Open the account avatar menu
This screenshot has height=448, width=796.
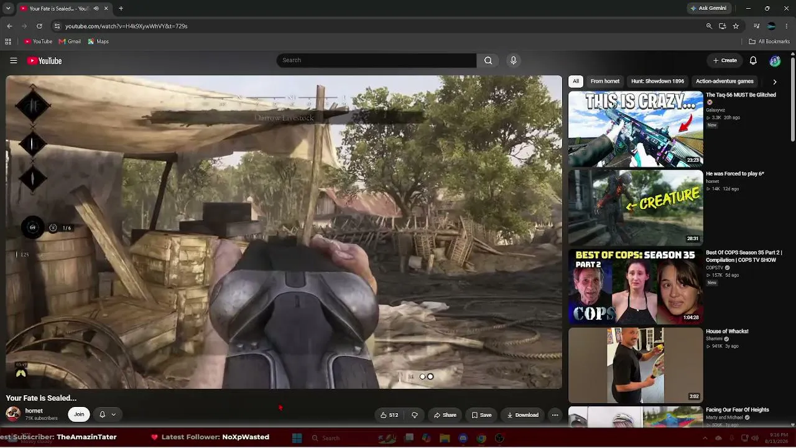tap(775, 60)
